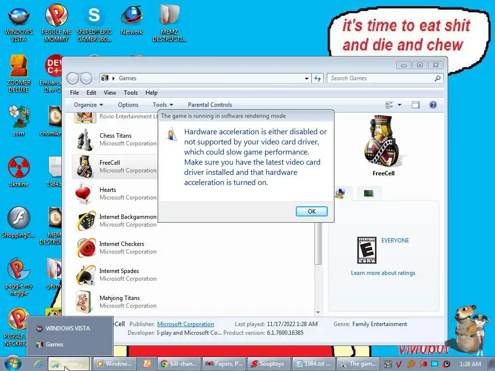Screen dimensions: 495x371
Task: Switch to Papers, P... taskbar button
Action: point(224,364)
